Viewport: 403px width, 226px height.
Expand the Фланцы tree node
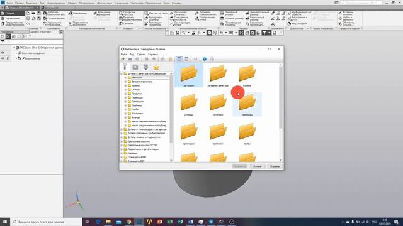[x=125, y=117]
